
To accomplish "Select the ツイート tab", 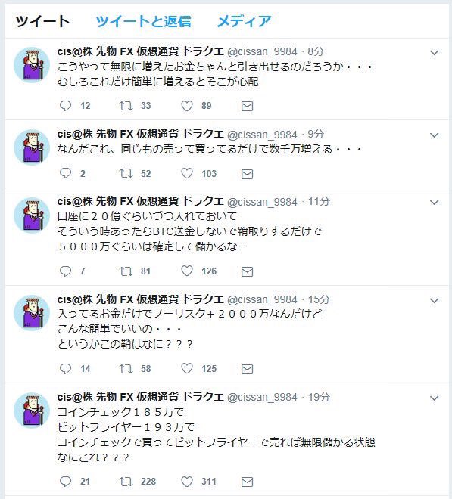I will pyautogui.click(x=42, y=21).
